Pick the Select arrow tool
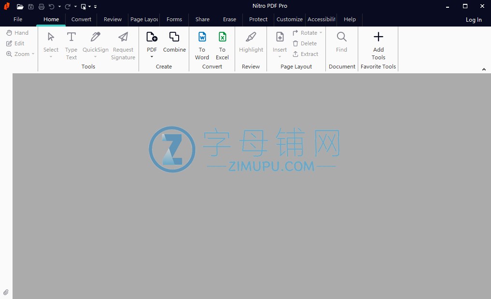 pyautogui.click(x=51, y=37)
